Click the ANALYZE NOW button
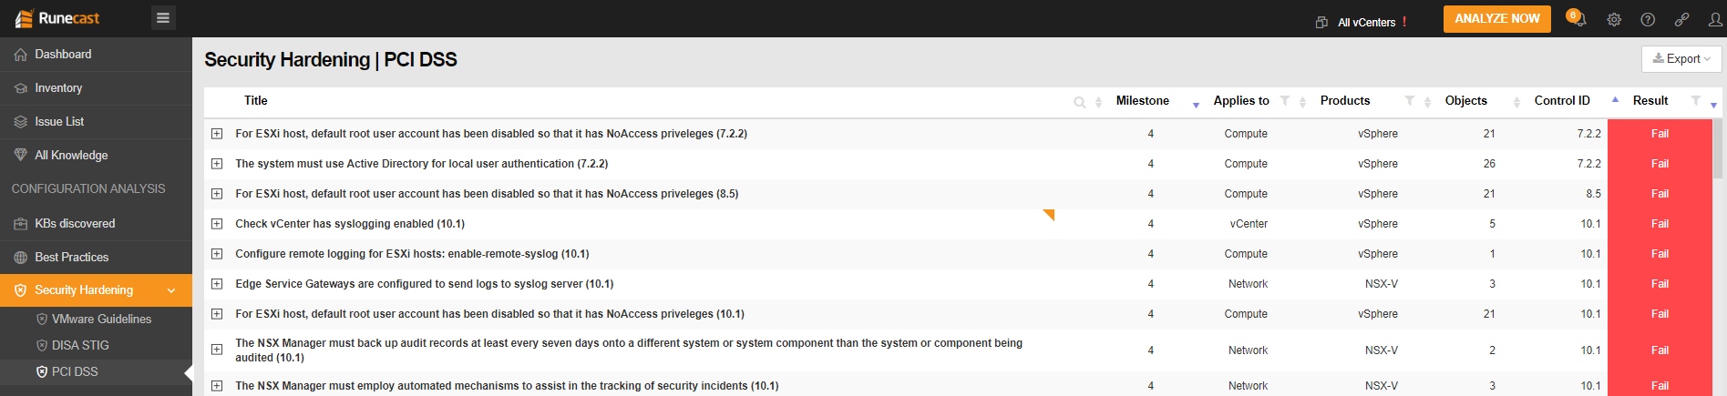1727x396 pixels. [x=1496, y=18]
